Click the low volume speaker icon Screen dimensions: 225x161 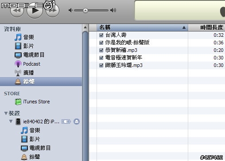[70, 10]
